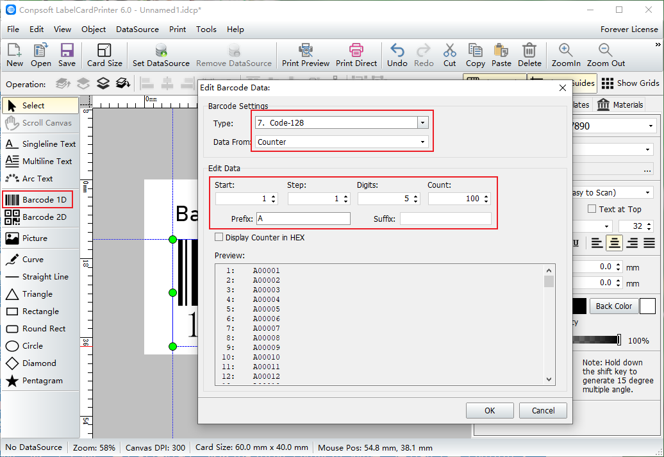
Task: Decrease the Digits value
Action: (x=416, y=202)
